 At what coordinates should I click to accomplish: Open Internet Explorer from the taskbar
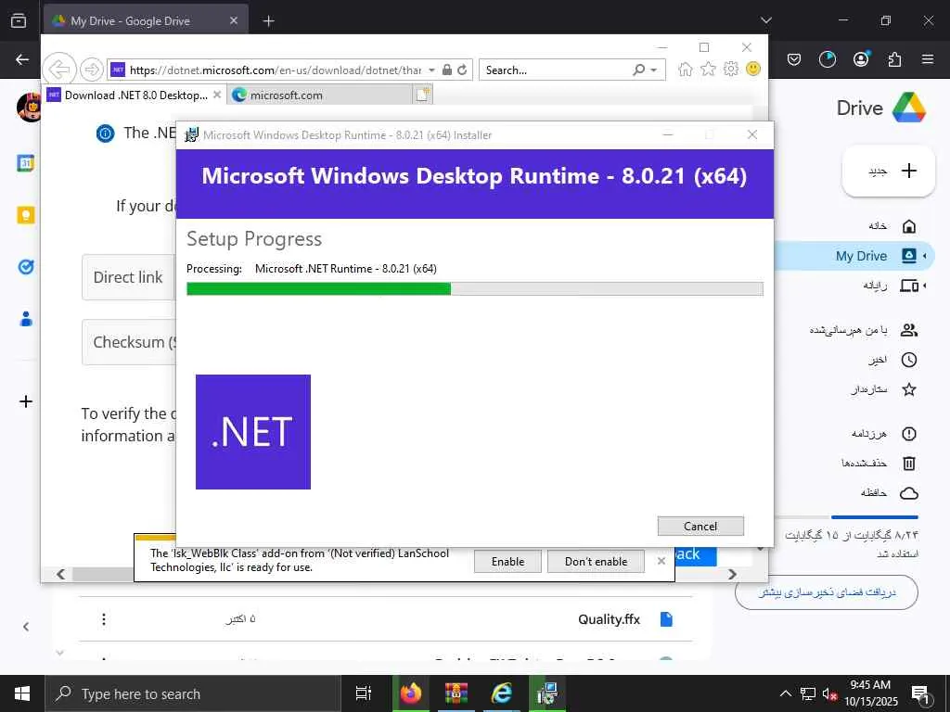(501, 693)
